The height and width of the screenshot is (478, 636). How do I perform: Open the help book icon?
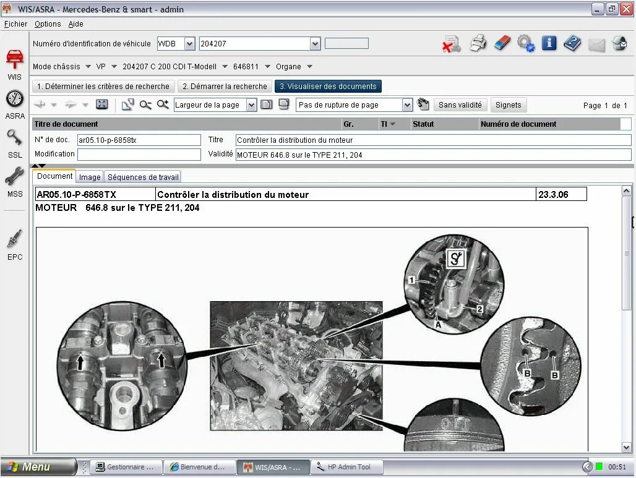[x=572, y=43]
